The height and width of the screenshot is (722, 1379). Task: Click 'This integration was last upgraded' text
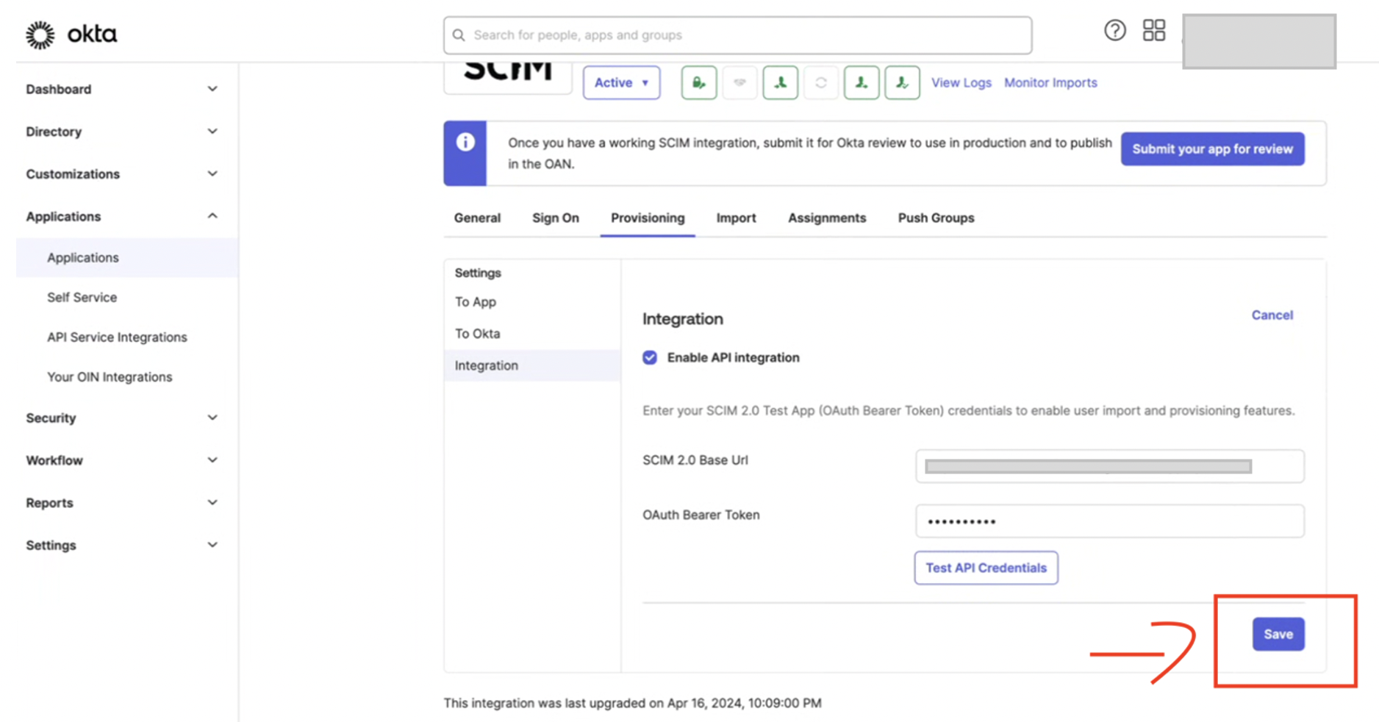[632, 703]
